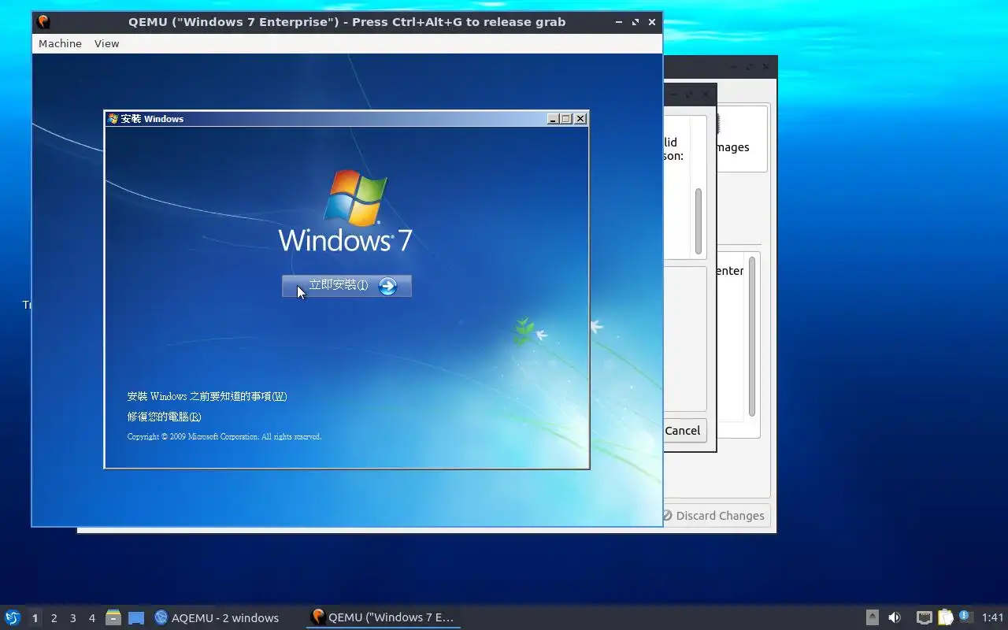Click the update notifier tray icon
Image resolution: width=1008 pixels, height=630 pixels.
(x=965, y=617)
